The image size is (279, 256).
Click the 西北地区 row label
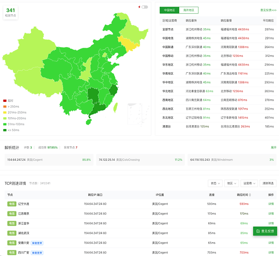pos(168,109)
